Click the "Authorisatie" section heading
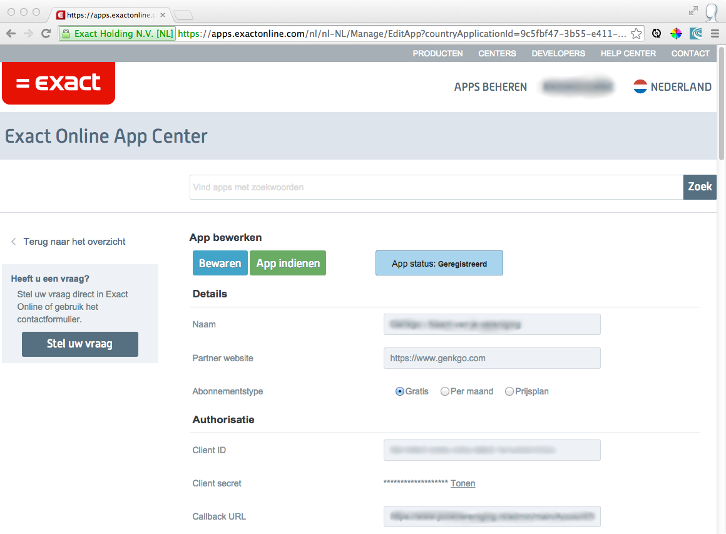This screenshot has width=726, height=534. coord(223,419)
